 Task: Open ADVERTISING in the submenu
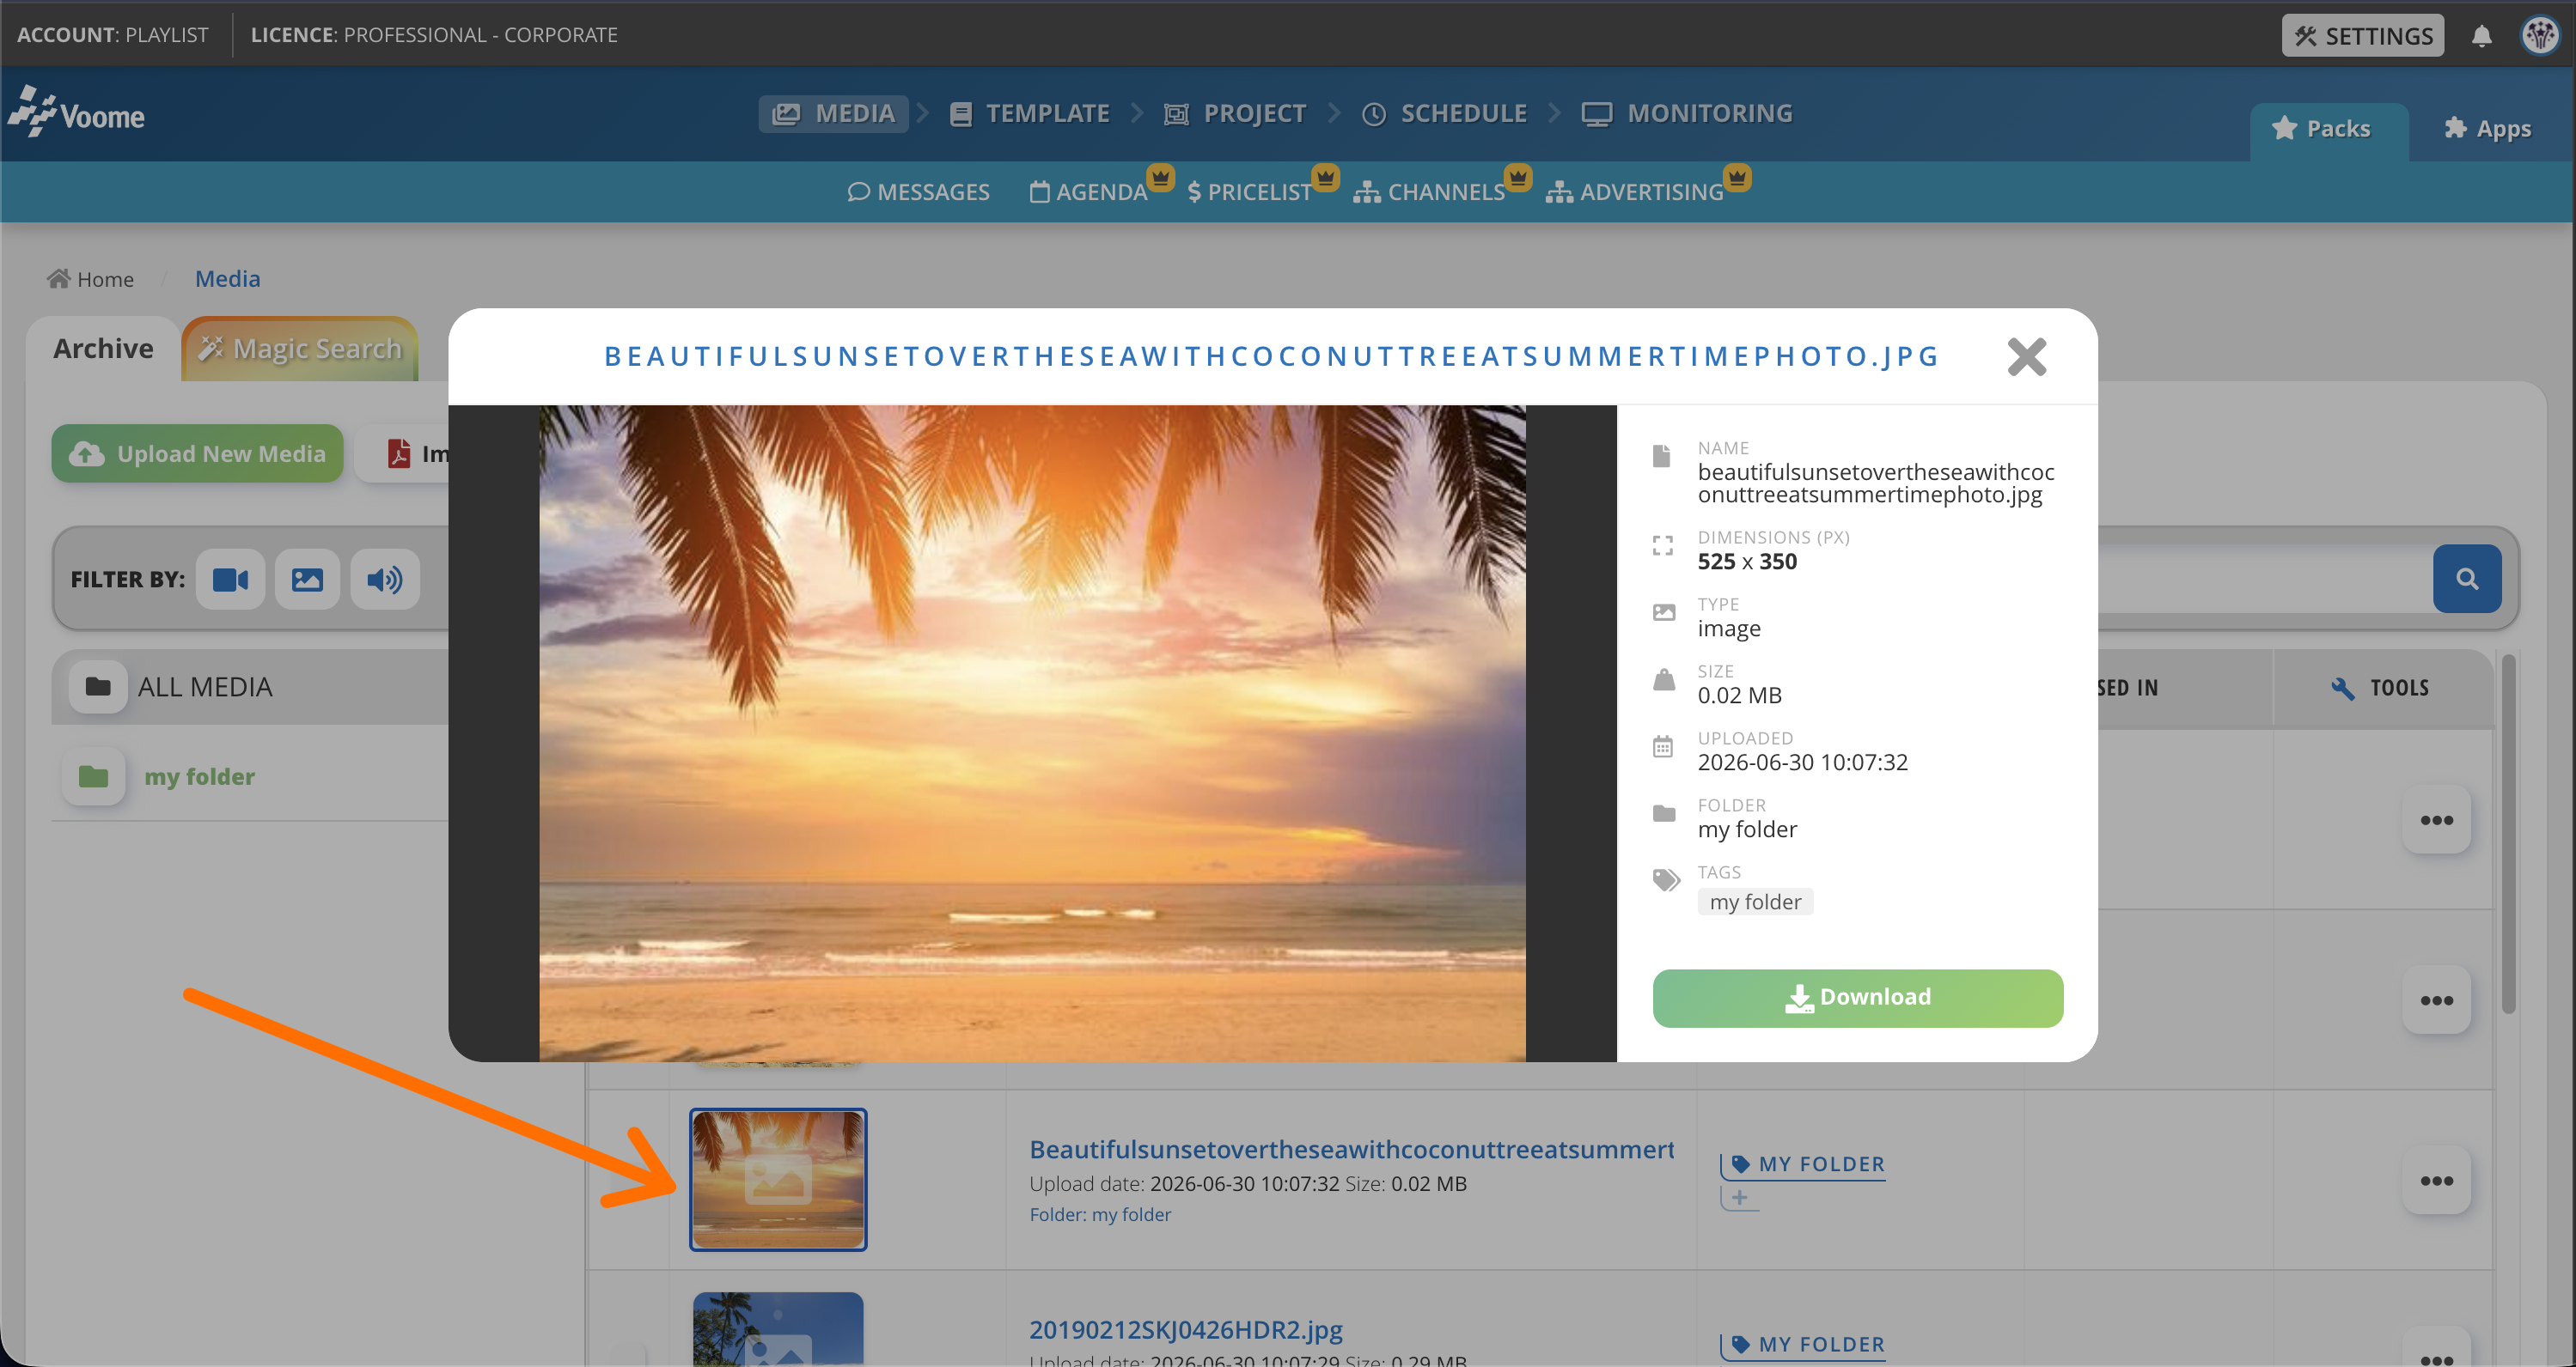pos(1635,191)
